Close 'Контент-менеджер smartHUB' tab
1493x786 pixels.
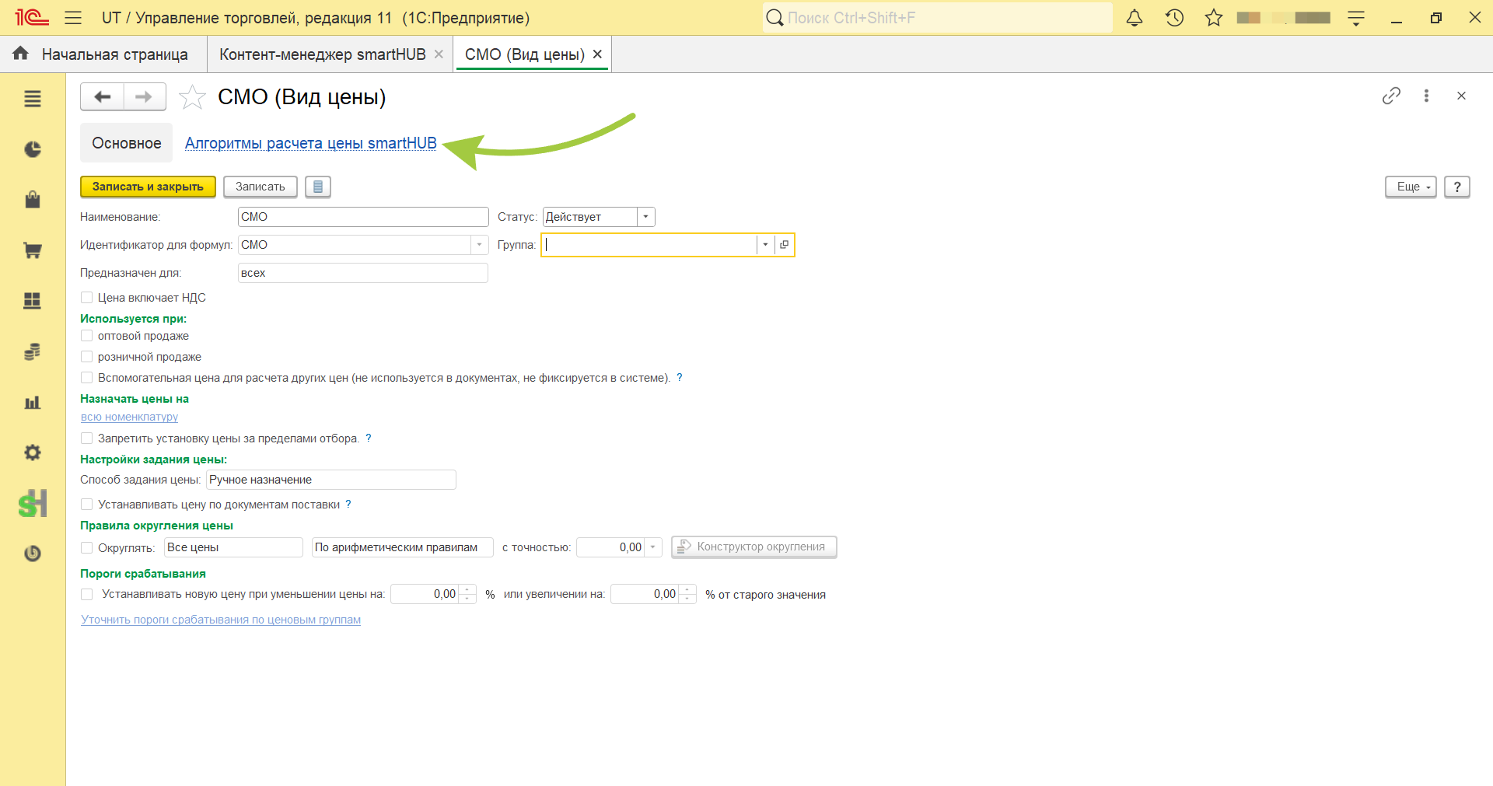point(439,54)
